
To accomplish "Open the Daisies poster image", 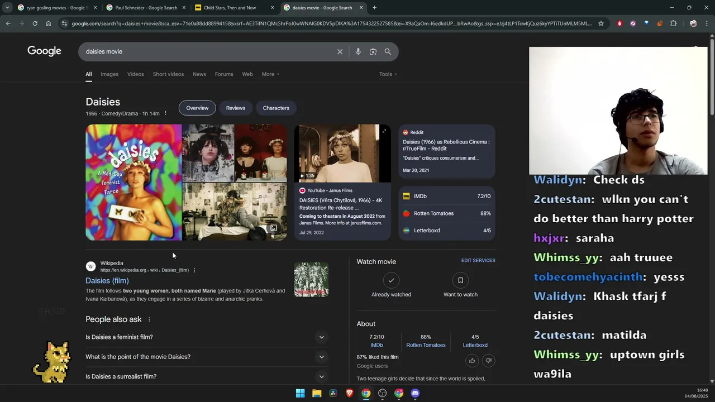I will [134, 183].
